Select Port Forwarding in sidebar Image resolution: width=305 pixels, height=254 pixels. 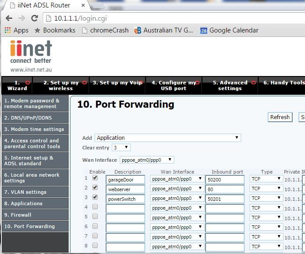35,226
